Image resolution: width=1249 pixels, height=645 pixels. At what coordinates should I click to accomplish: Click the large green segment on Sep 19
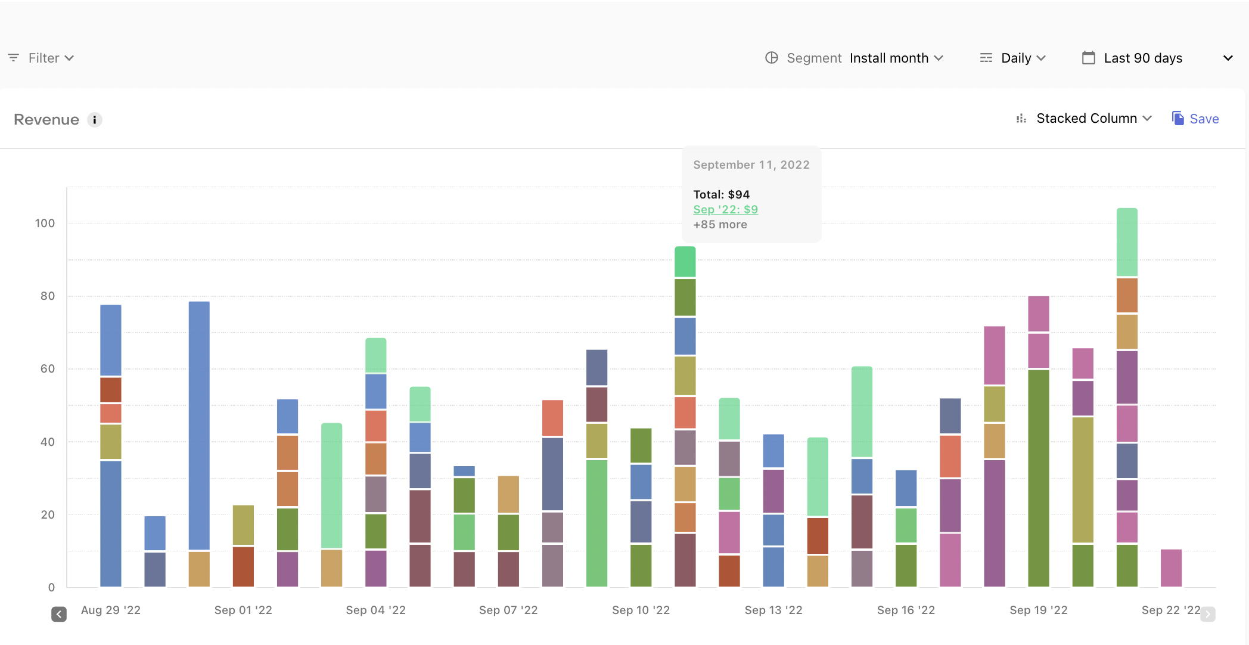click(x=1039, y=478)
